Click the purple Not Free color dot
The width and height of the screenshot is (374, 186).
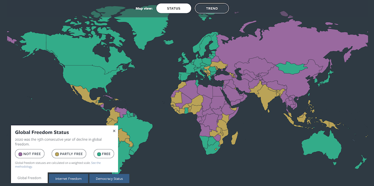(x=20, y=154)
